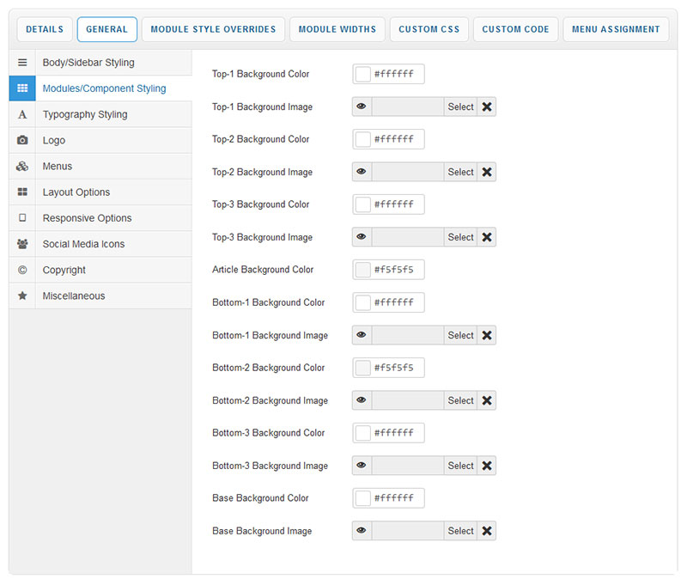Select the Typography Styling font icon
Viewport: 687px width, 579px height.
(22, 114)
